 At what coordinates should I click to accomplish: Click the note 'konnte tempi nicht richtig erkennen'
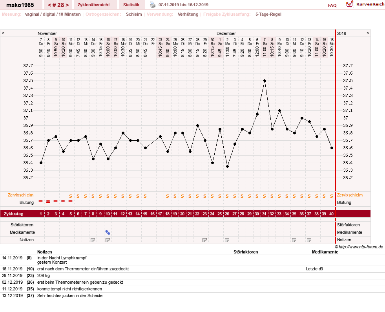click(x=69, y=289)
